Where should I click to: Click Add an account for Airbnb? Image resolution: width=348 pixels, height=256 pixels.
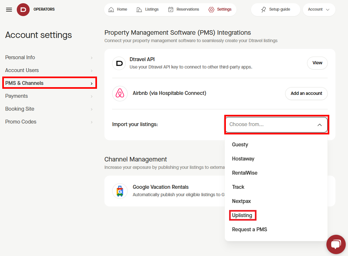[x=306, y=94]
